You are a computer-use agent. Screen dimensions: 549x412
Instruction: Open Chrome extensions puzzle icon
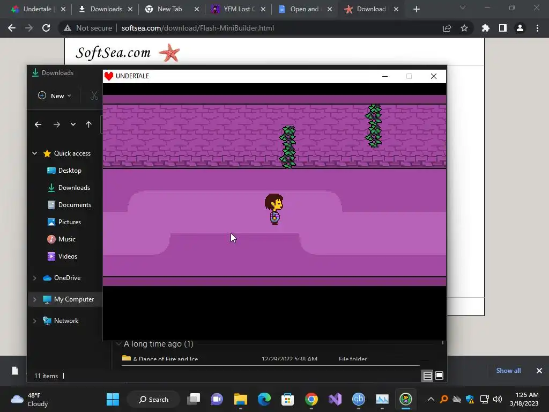coord(486,28)
